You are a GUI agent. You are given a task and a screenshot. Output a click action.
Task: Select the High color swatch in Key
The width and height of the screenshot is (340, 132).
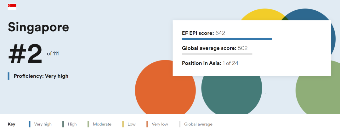point(63,124)
